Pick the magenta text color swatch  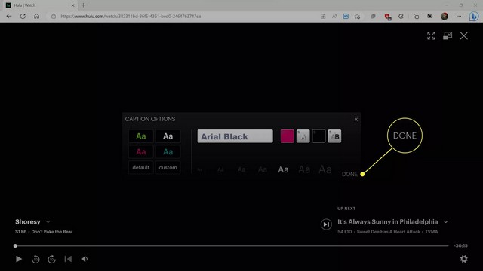[x=288, y=136]
